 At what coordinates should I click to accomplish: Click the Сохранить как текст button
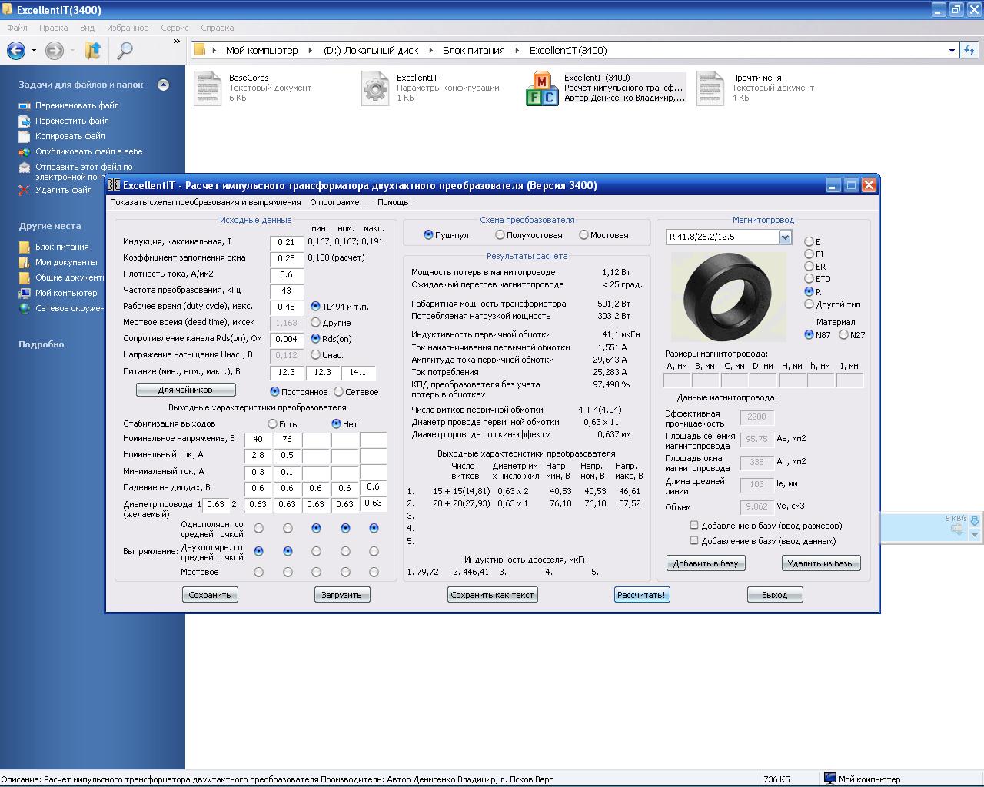[x=492, y=595]
